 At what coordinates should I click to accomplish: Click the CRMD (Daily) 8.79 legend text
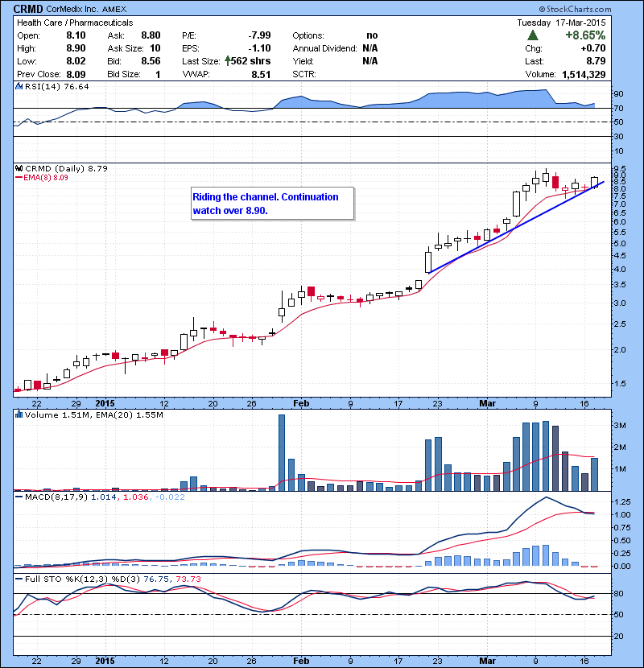pyautogui.click(x=67, y=168)
